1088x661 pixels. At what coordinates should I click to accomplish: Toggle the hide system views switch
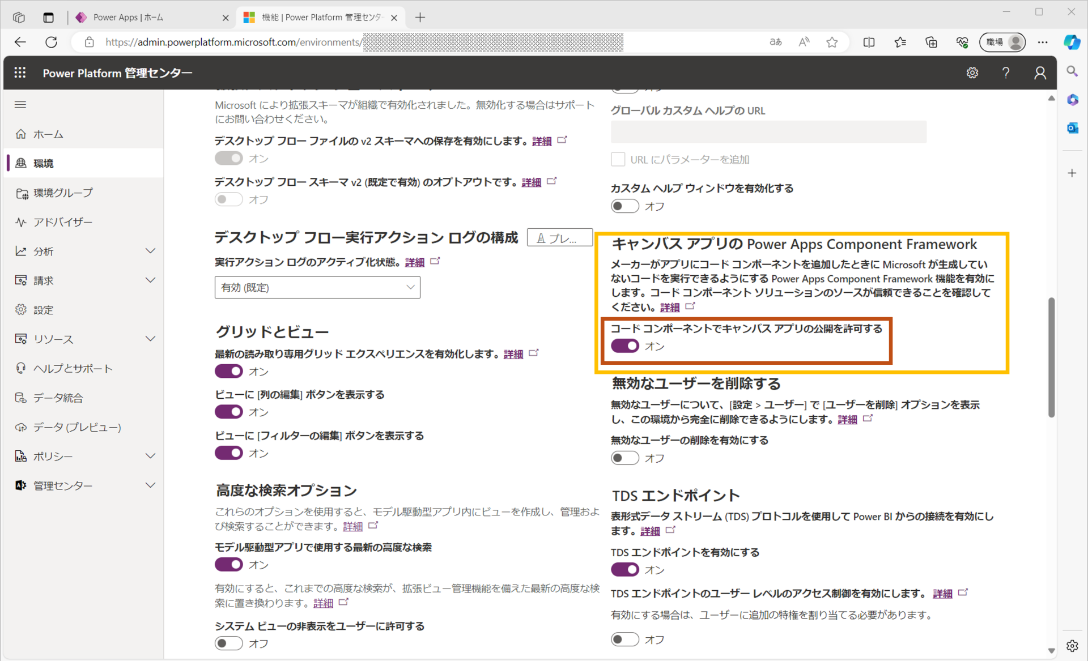pos(228,643)
